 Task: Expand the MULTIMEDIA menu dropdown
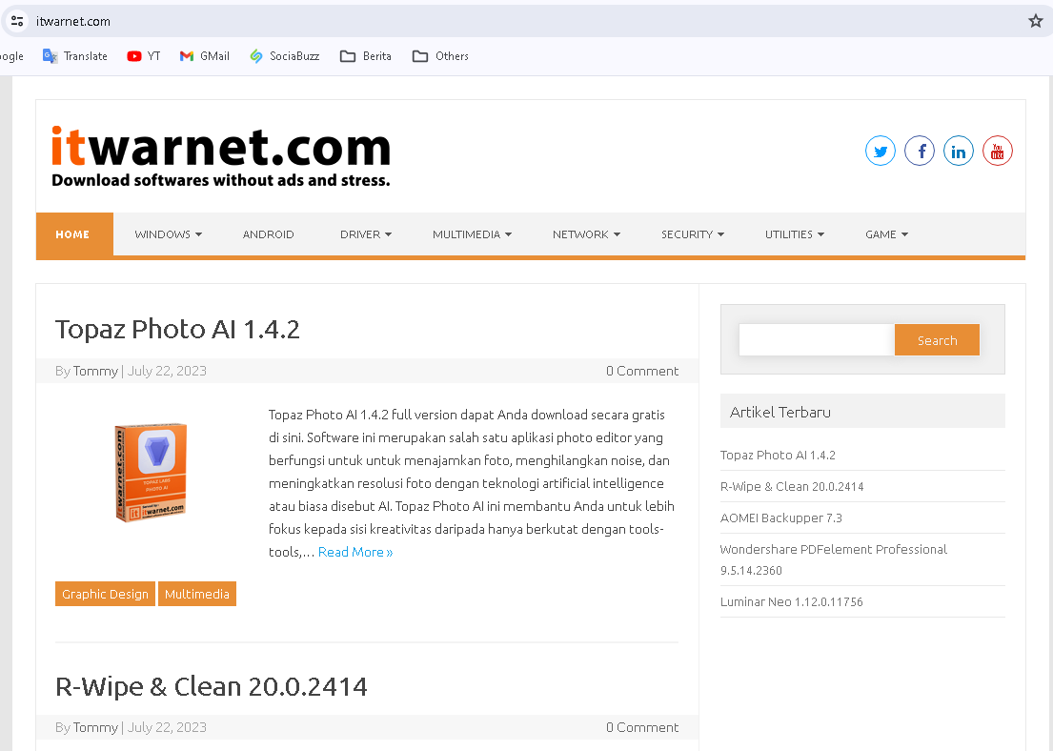coord(472,234)
